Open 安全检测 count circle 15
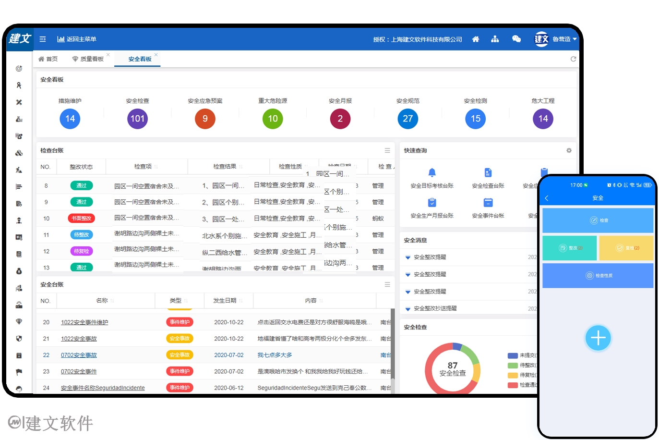The height and width of the screenshot is (440, 659). [x=476, y=119]
